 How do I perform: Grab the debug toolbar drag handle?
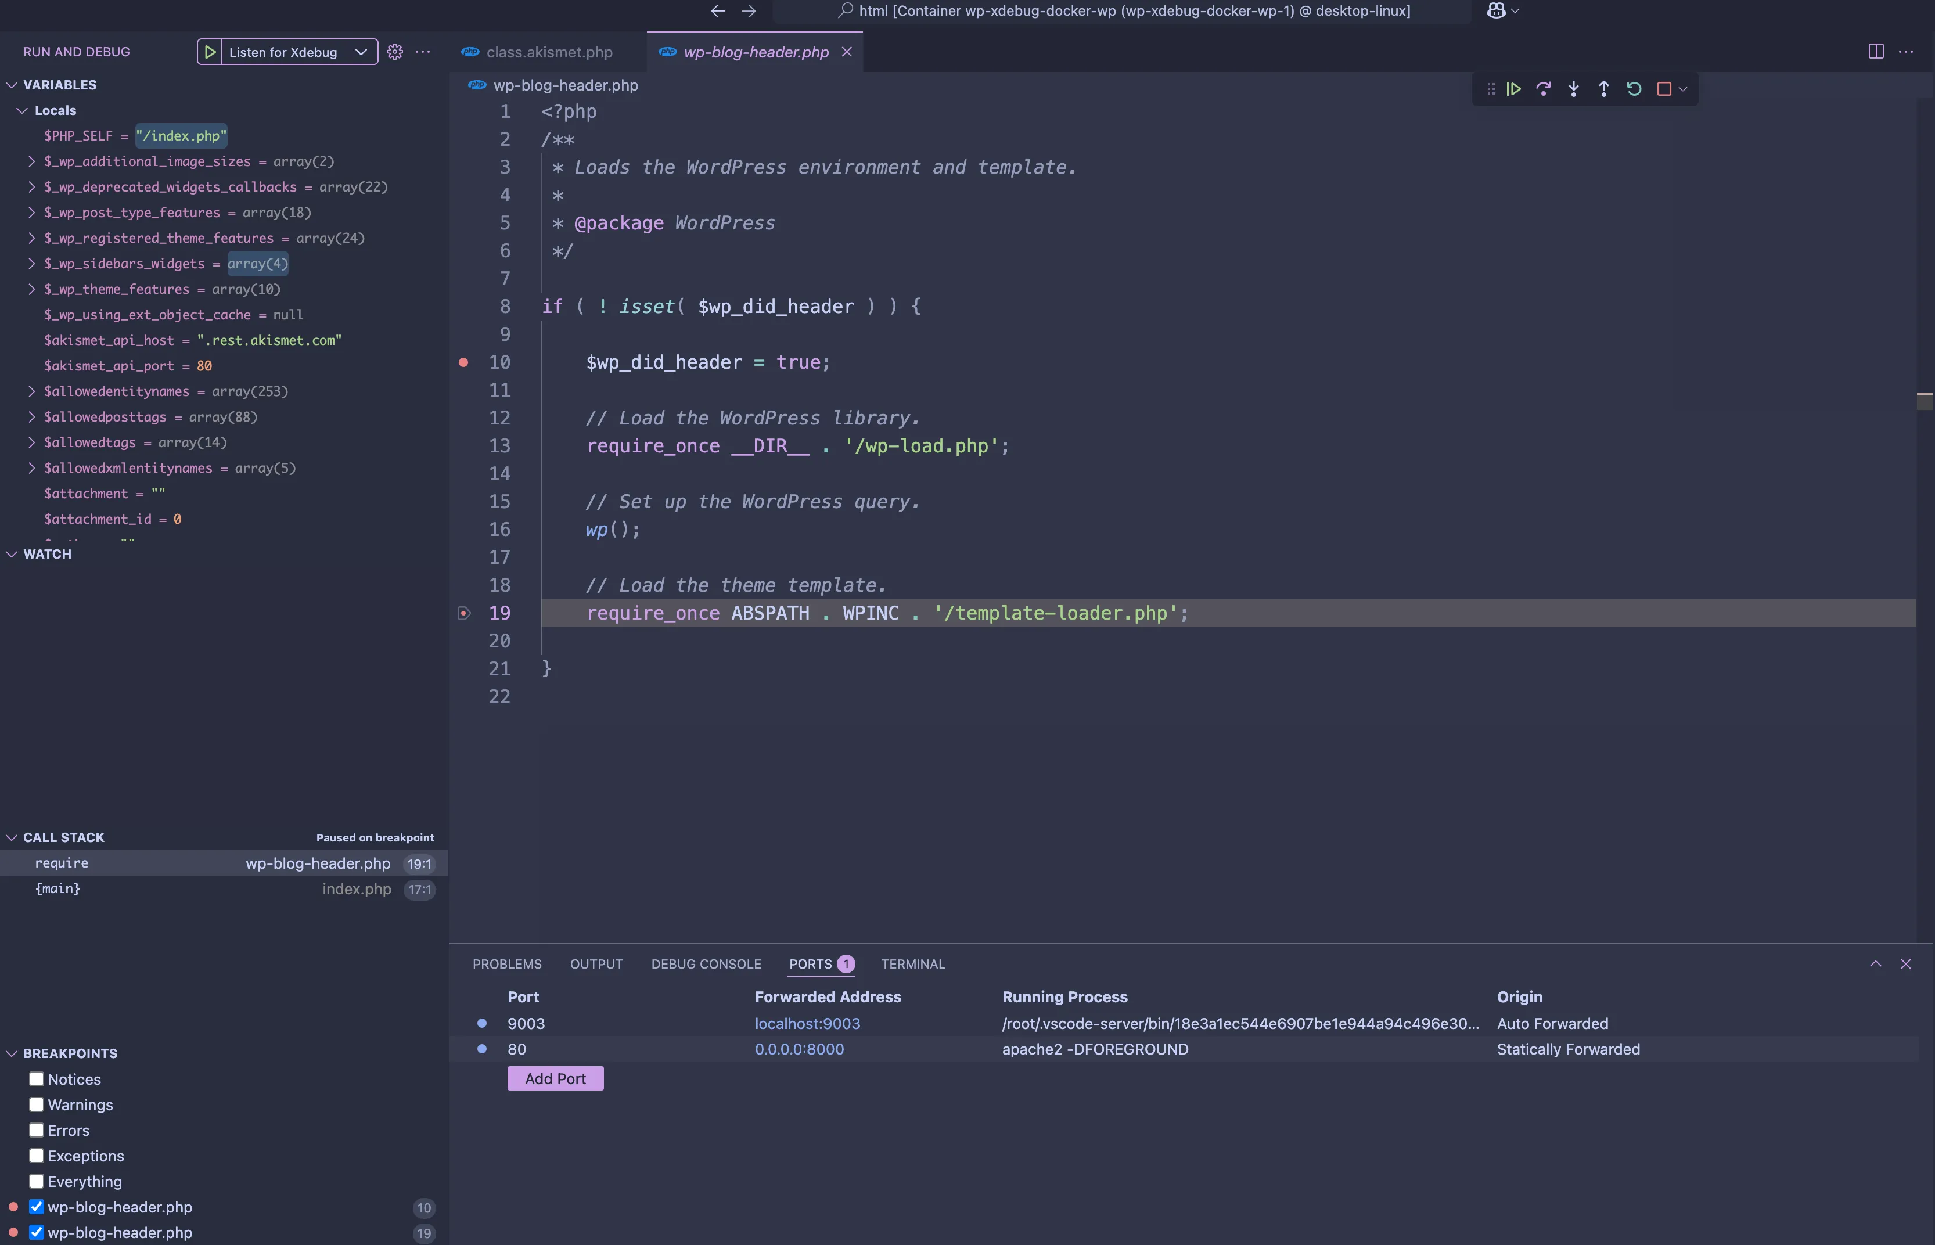tap(1491, 89)
